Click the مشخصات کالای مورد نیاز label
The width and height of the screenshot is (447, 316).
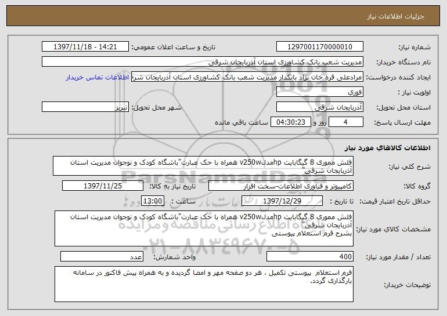(394, 229)
